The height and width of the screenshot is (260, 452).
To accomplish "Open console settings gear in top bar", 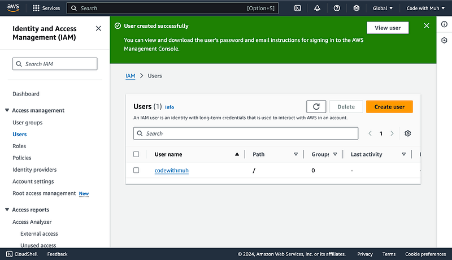I will pyautogui.click(x=357, y=8).
